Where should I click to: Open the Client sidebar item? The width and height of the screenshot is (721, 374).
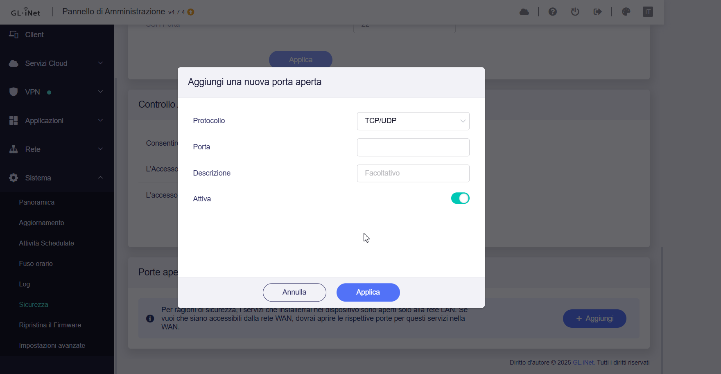tap(34, 35)
